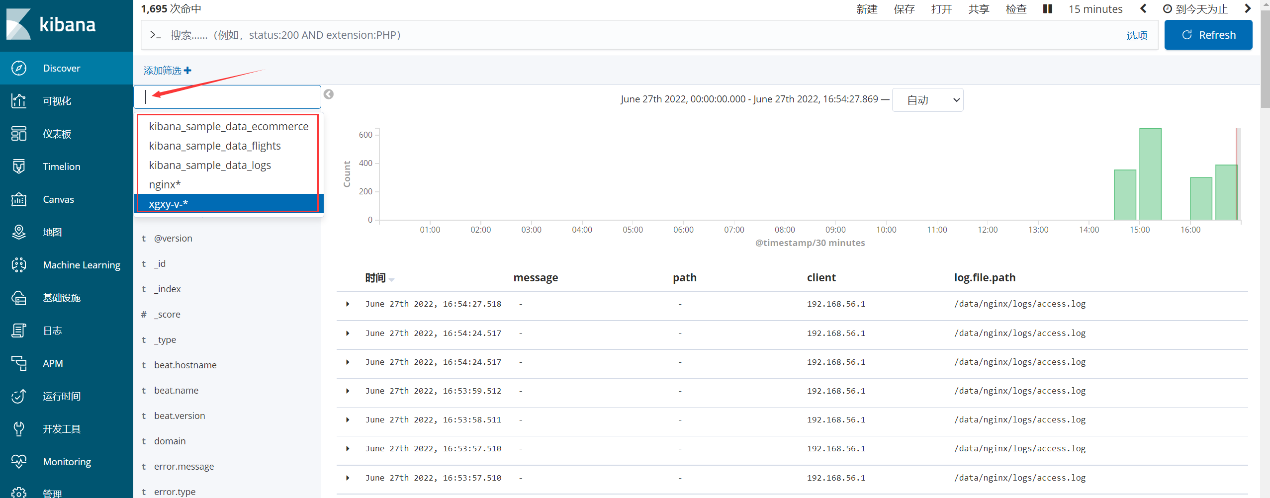The image size is (1270, 498).
Task: Sort by the 时间 column arrow
Action: pos(392,280)
